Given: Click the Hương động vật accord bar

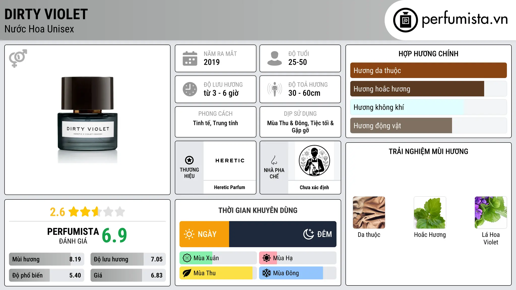Looking at the screenshot, I should (x=428, y=126).
